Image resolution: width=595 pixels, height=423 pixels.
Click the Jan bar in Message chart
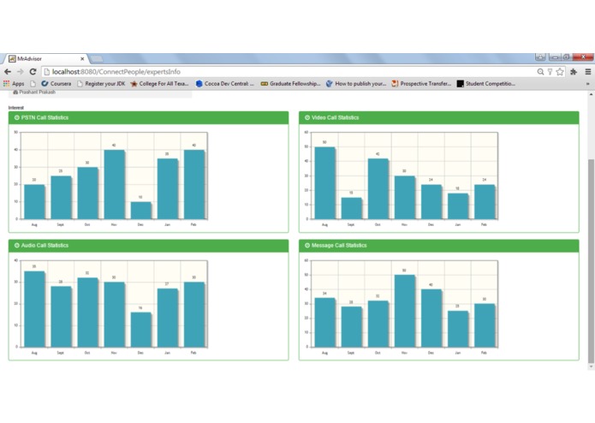(458, 329)
